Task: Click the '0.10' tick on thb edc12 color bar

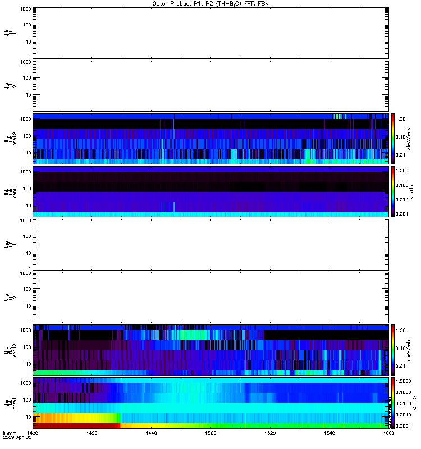Action: (400, 137)
